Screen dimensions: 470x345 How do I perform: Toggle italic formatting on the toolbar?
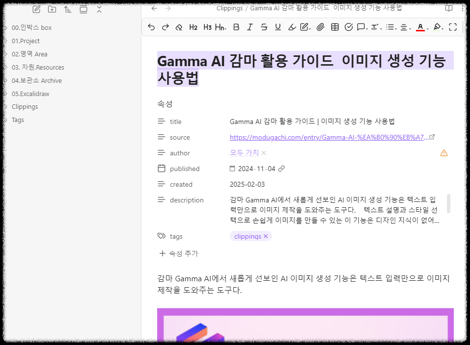point(250,27)
